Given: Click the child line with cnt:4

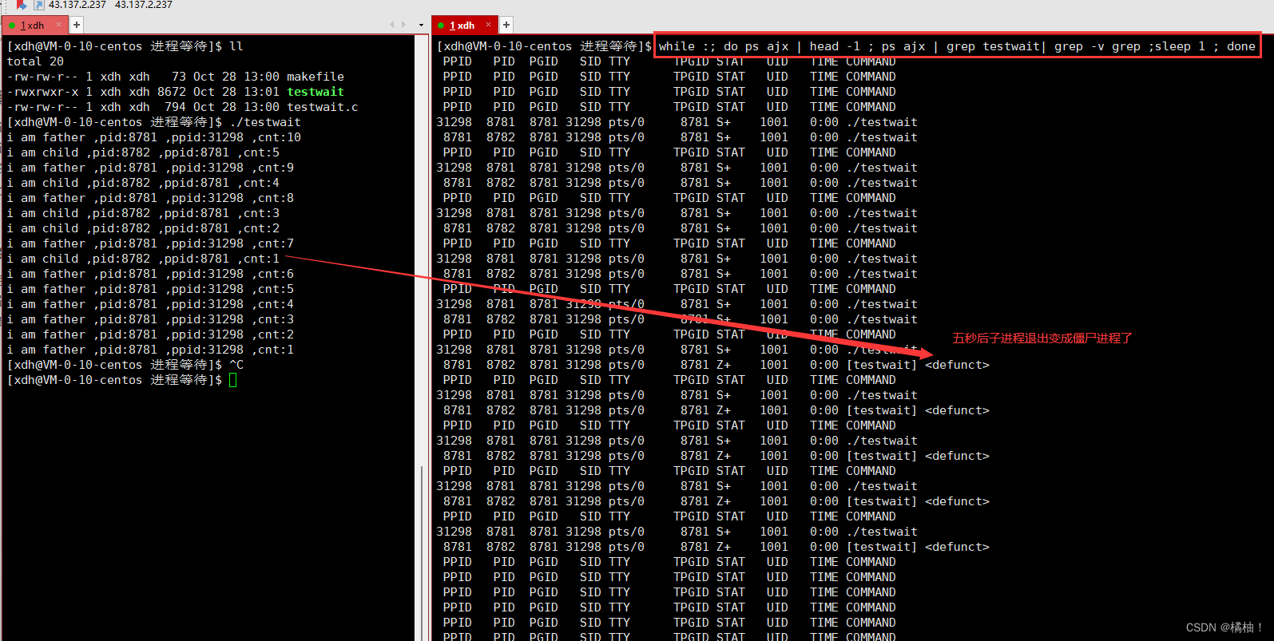Looking at the screenshot, I should click(143, 183).
